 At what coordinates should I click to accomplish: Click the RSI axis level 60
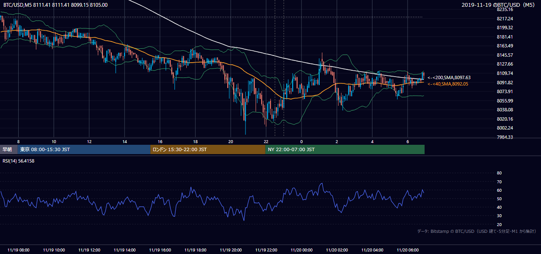pyautogui.click(x=499, y=190)
